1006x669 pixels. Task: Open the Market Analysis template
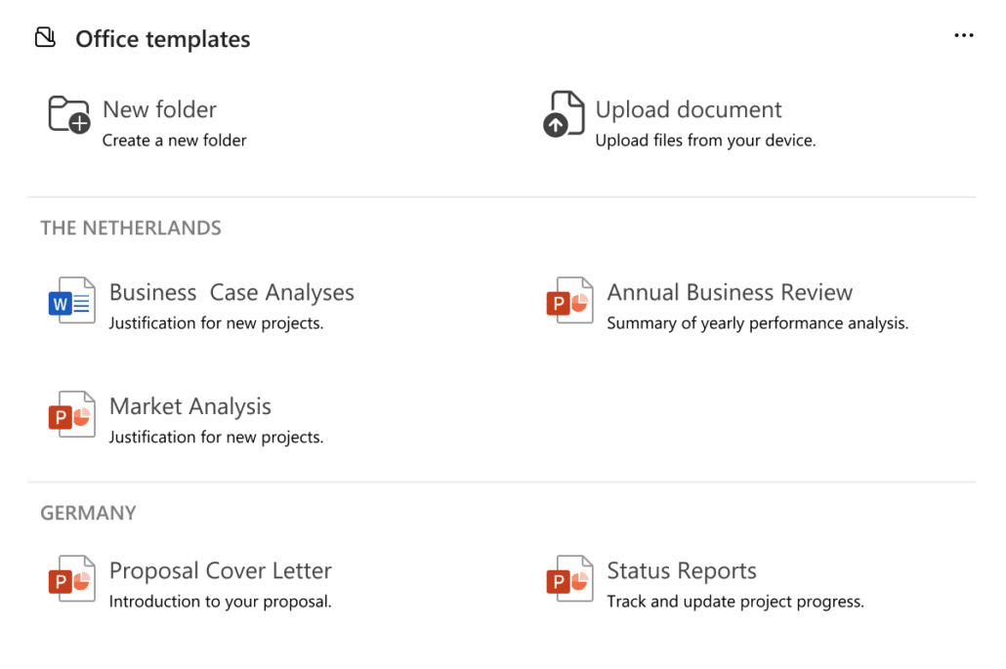tap(190, 406)
